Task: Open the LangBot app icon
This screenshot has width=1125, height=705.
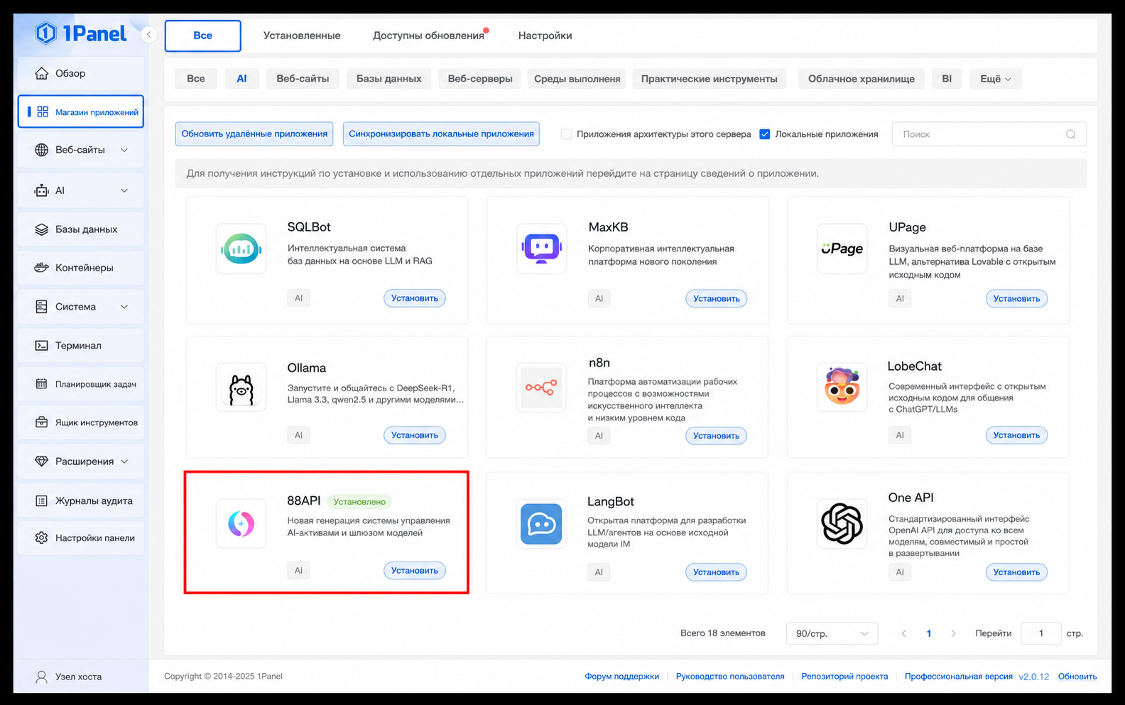Action: (x=541, y=524)
